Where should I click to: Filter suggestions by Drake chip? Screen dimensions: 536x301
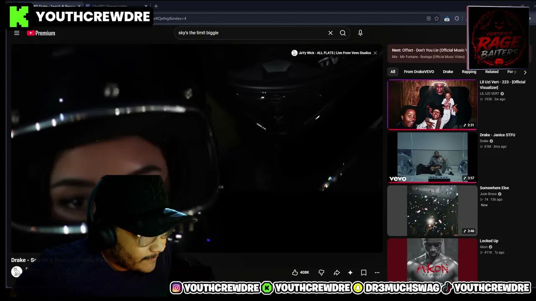tap(448, 72)
